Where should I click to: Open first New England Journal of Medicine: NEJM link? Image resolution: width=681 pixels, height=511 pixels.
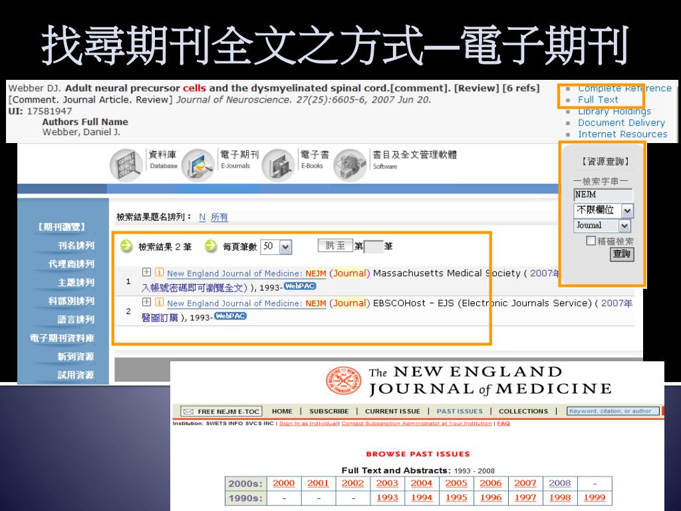click(x=246, y=273)
